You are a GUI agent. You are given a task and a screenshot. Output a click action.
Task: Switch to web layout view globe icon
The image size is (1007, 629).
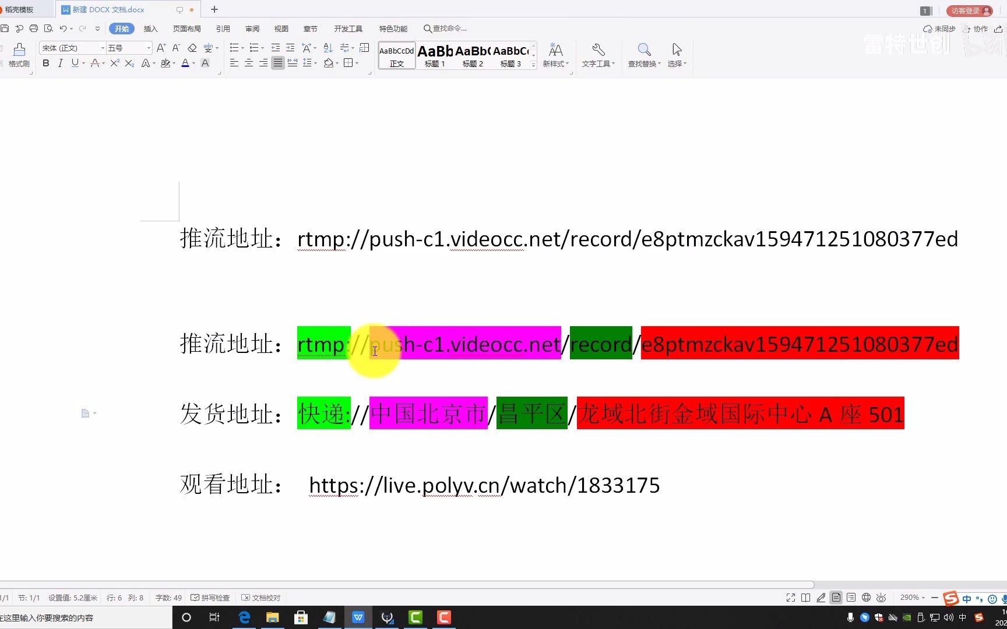click(867, 598)
